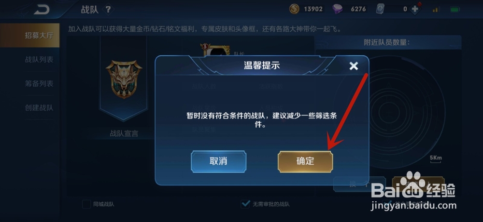The height and width of the screenshot is (222, 483).
Task: Tap the purple diamond icon
Action: [338, 9]
